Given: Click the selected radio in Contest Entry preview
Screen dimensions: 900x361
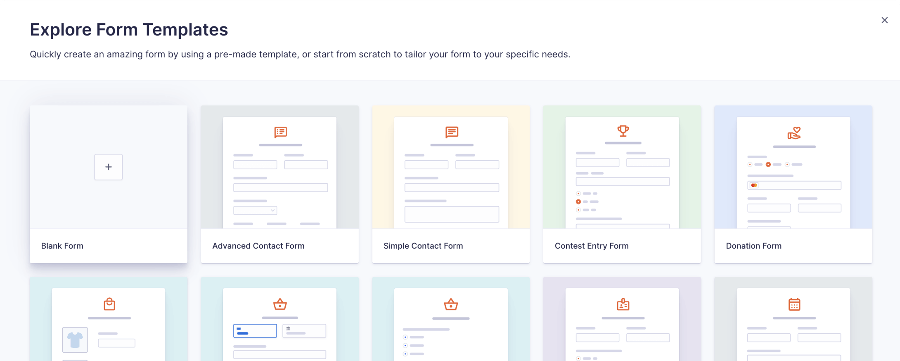Looking at the screenshot, I should (x=578, y=202).
